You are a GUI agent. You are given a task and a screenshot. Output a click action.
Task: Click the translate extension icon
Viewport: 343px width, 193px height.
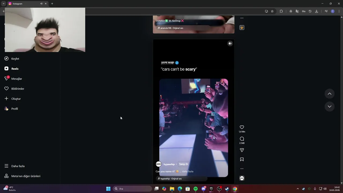coord(297,11)
